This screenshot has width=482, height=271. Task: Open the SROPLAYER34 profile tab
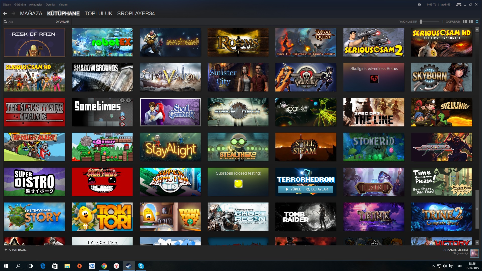coord(136,14)
